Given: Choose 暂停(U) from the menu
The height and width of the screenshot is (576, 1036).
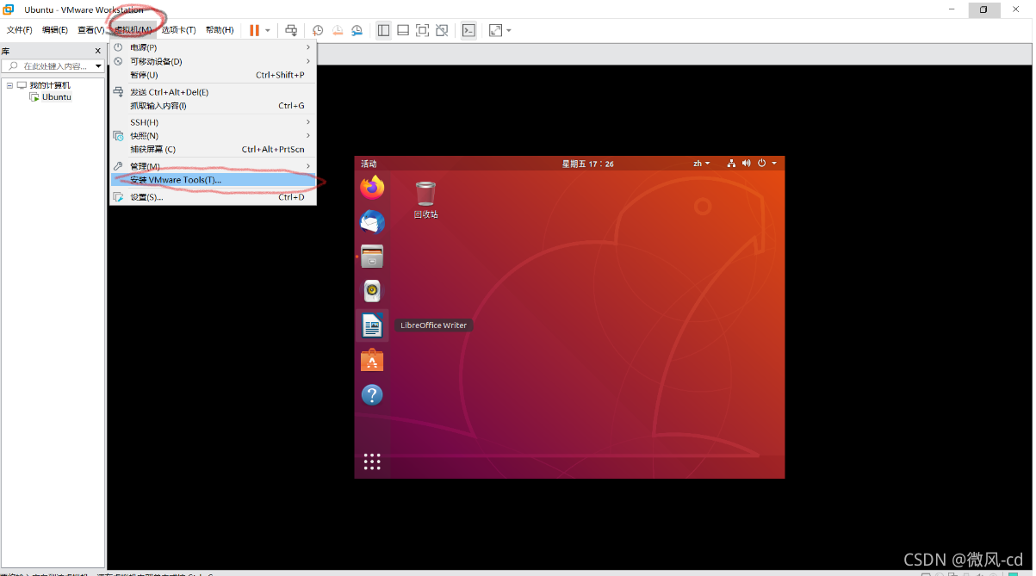Looking at the screenshot, I should 213,75.
